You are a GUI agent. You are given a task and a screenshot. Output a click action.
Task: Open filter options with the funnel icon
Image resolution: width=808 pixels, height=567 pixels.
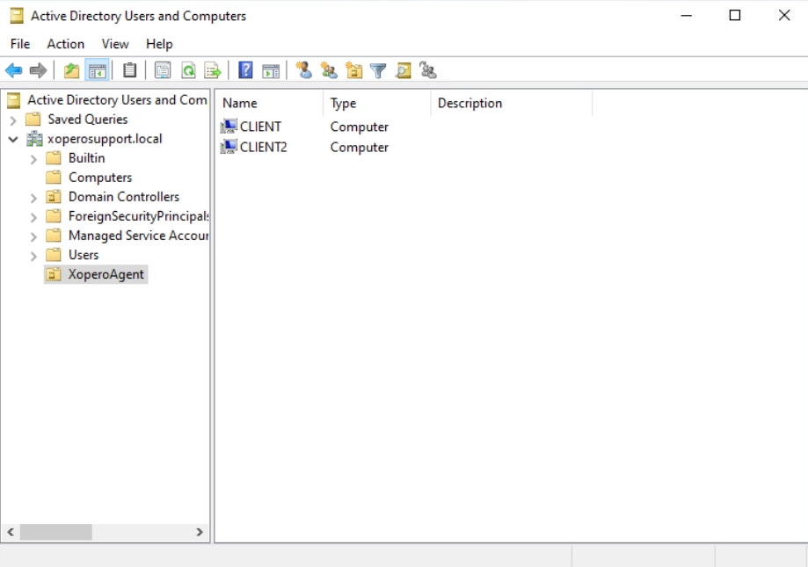376,70
